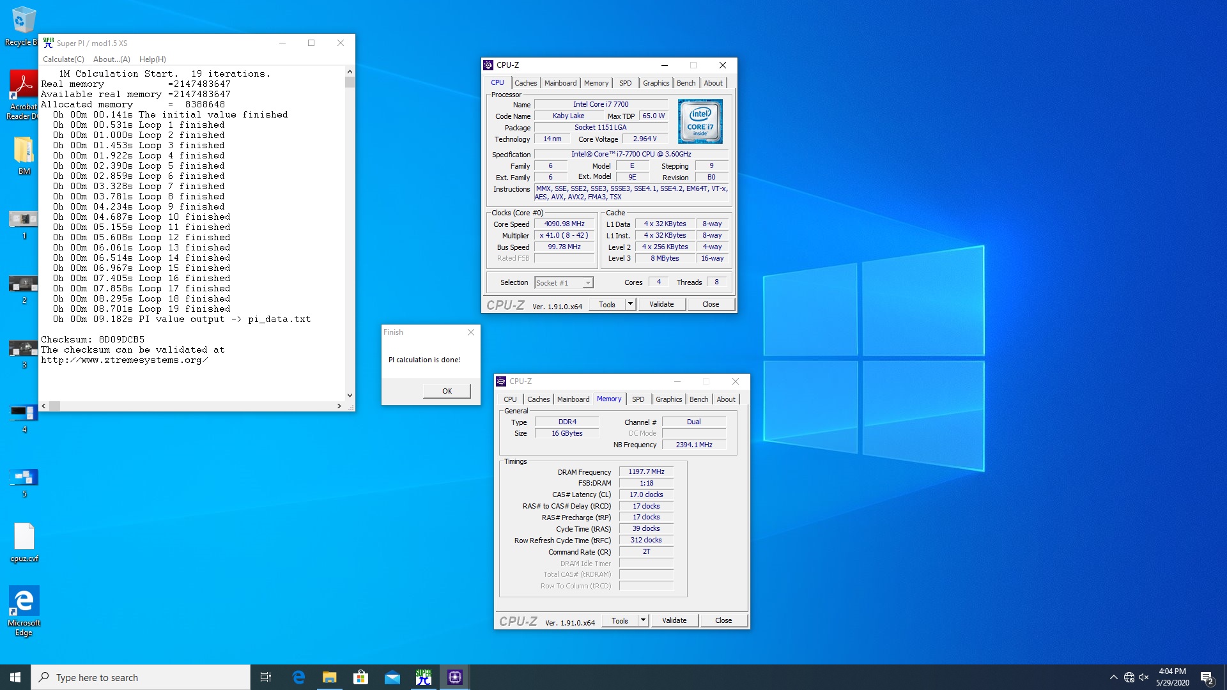Switch to Mainboard tab in bottom CPU-Z window
The width and height of the screenshot is (1227, 690).
(x=573, y=399)
